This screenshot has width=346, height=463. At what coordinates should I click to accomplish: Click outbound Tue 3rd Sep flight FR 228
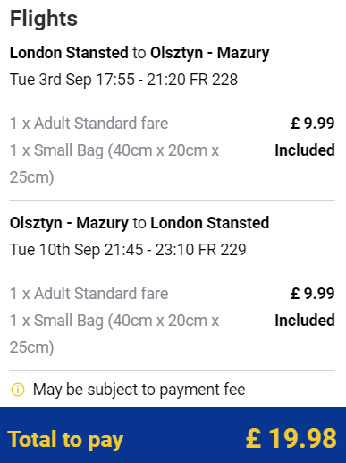[123, 80]
